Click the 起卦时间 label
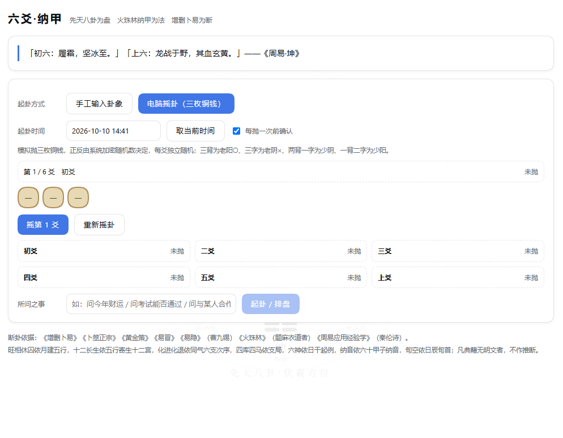The width and height of the screenshot is (563, 438). pos(31,131)
